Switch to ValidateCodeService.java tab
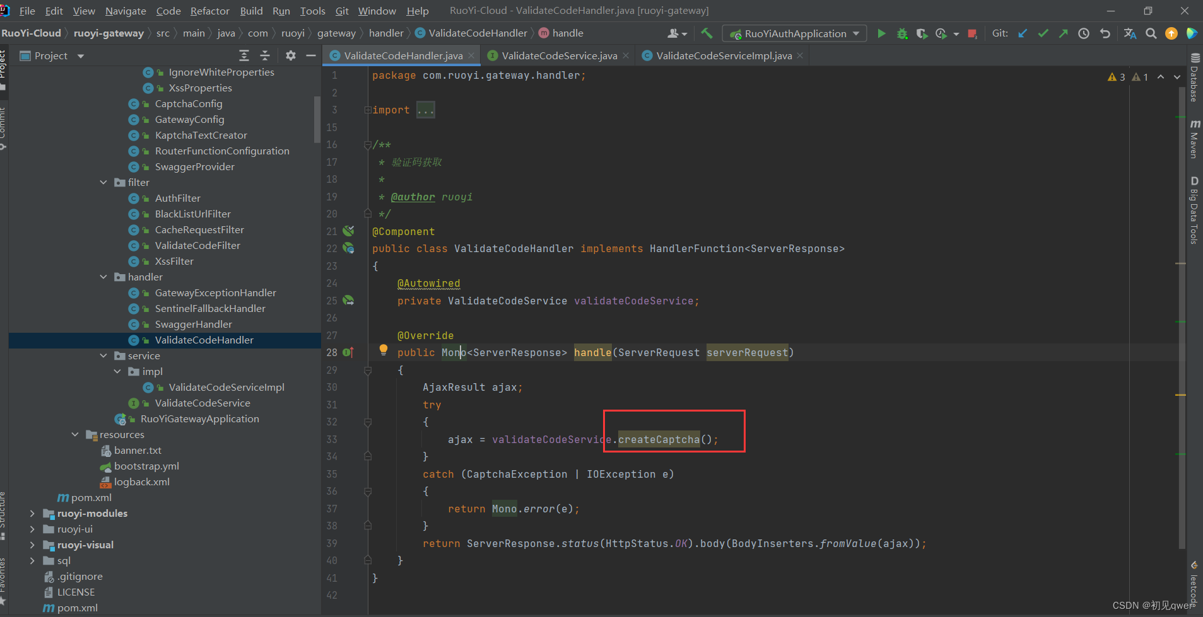 point(559,55)
